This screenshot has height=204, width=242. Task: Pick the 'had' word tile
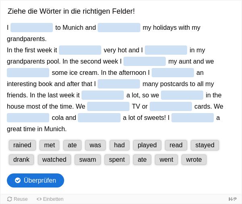[119, 145]
